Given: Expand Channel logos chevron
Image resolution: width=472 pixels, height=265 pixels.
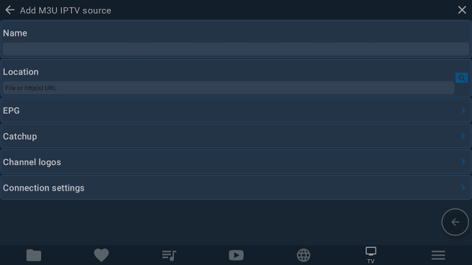Looking at the screenshot, I should [x=463, y=162].
